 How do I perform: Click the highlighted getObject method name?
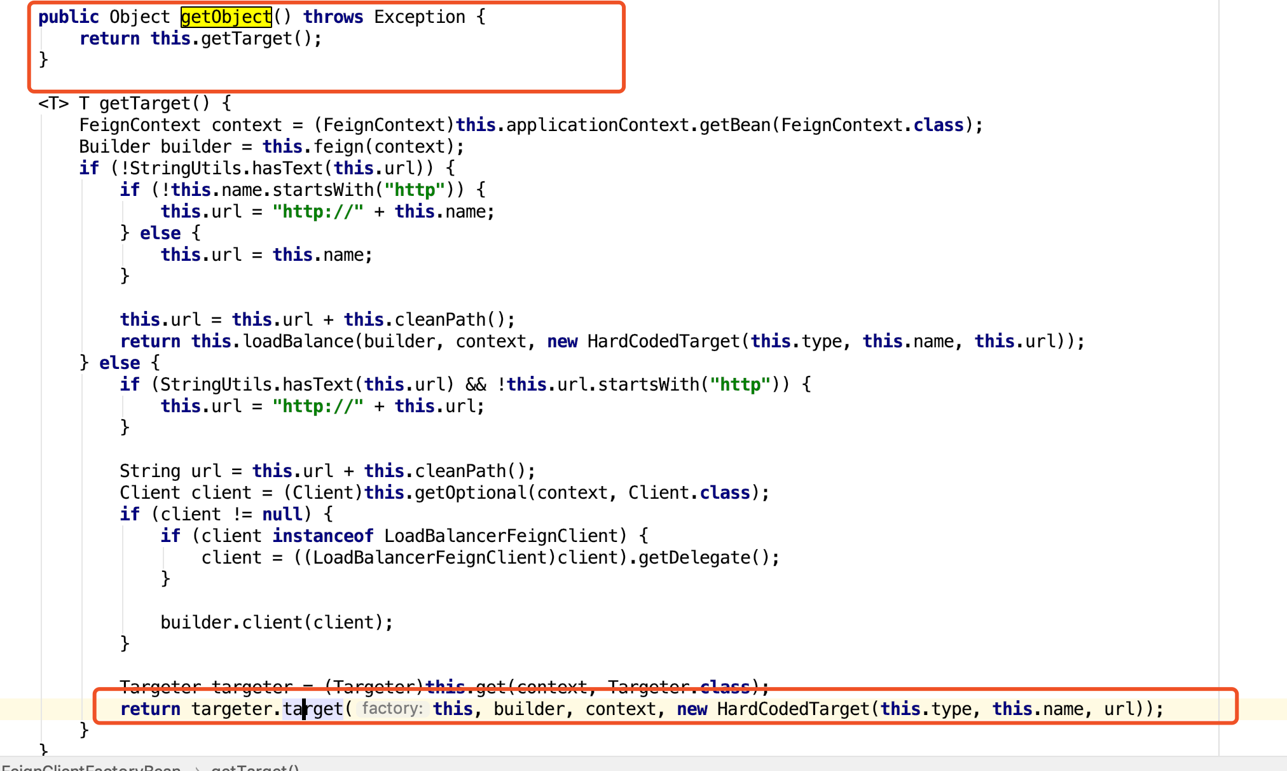(226, 17)
